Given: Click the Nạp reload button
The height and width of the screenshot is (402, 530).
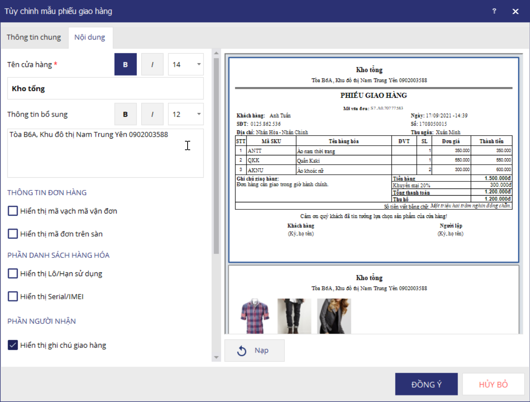Looking at the screenshot, I should [x=255, y=351].
